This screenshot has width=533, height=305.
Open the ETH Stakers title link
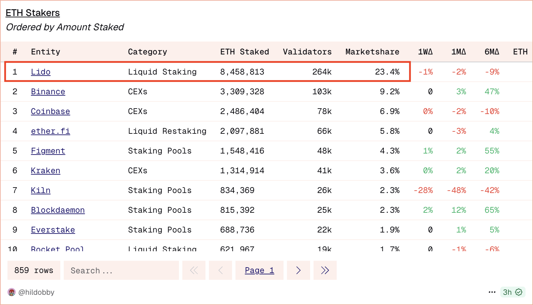coord(33,13)
